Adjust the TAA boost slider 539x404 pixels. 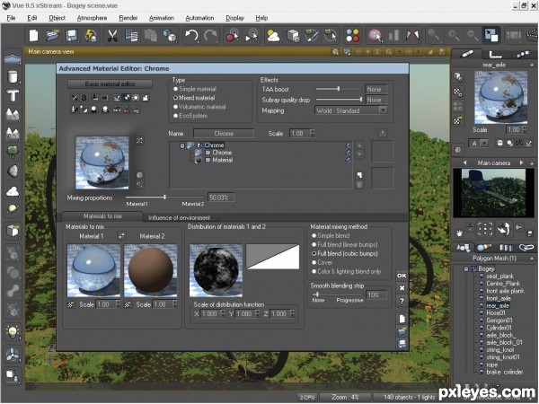339,89
